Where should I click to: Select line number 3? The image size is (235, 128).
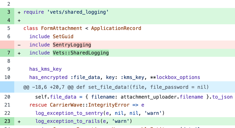(9, 12)
